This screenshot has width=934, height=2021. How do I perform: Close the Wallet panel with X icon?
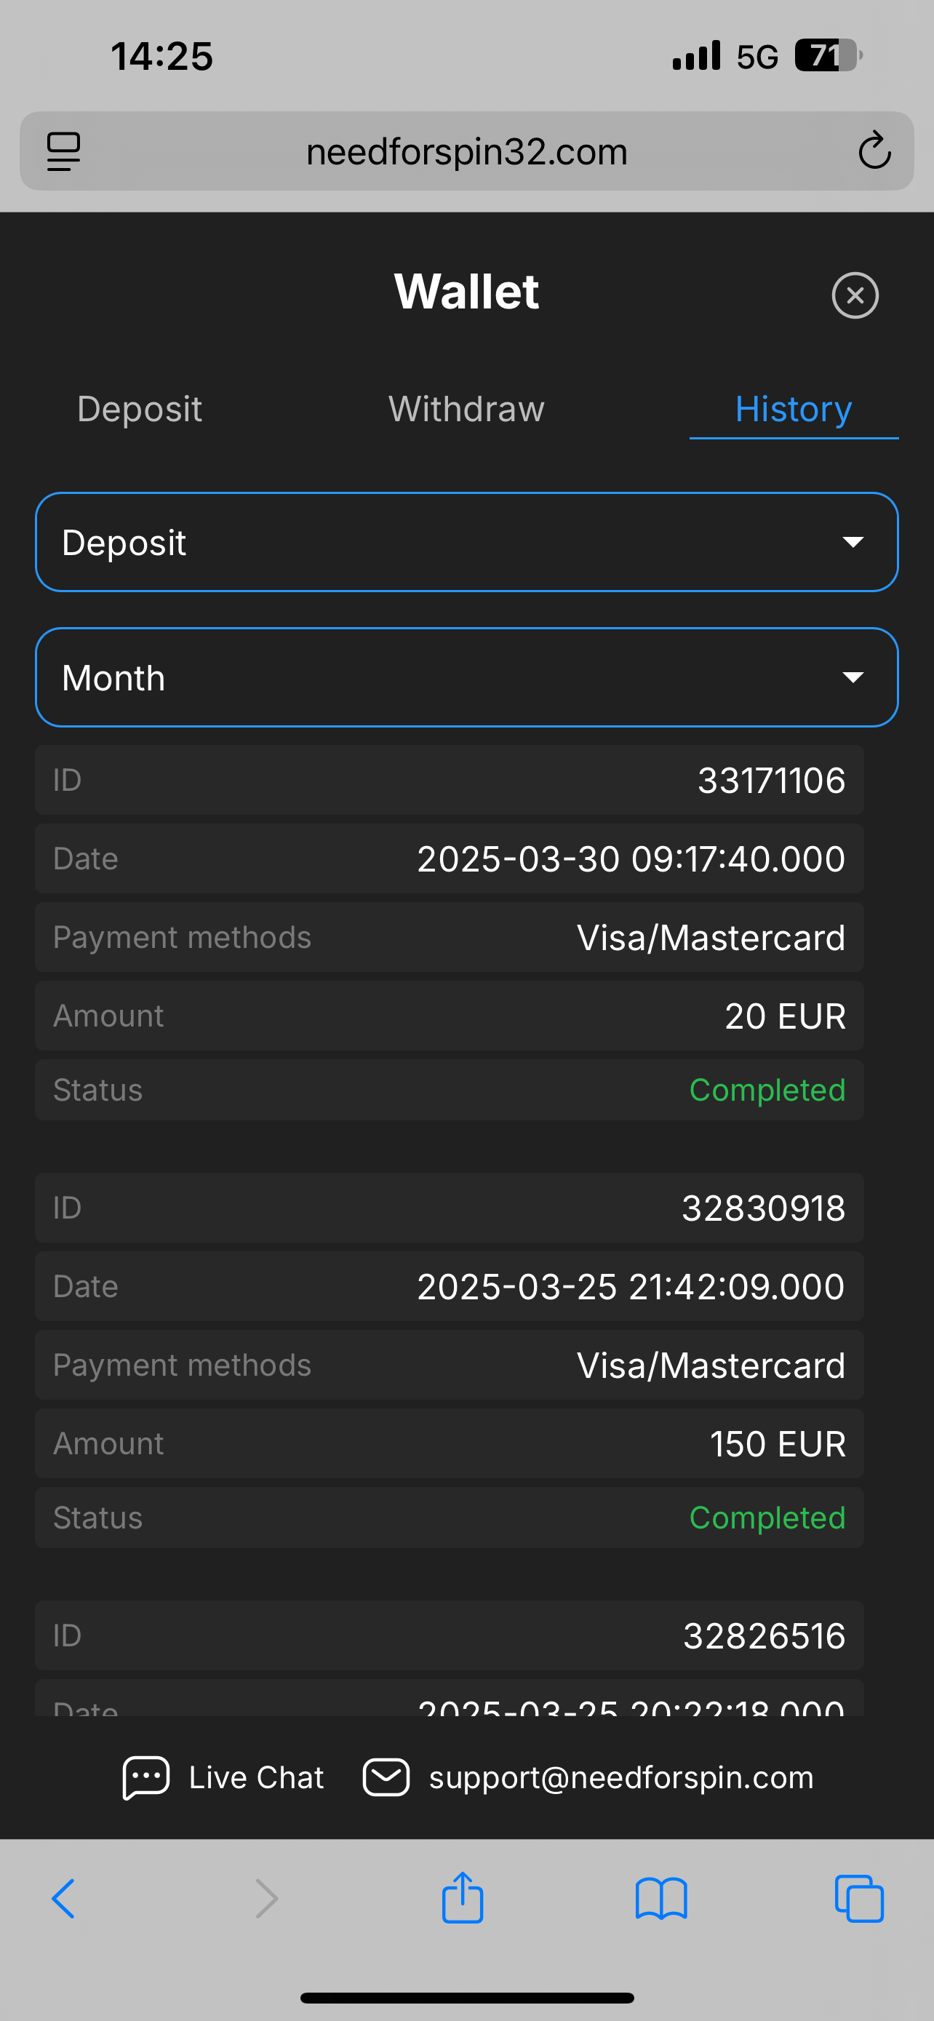[855, 296]
